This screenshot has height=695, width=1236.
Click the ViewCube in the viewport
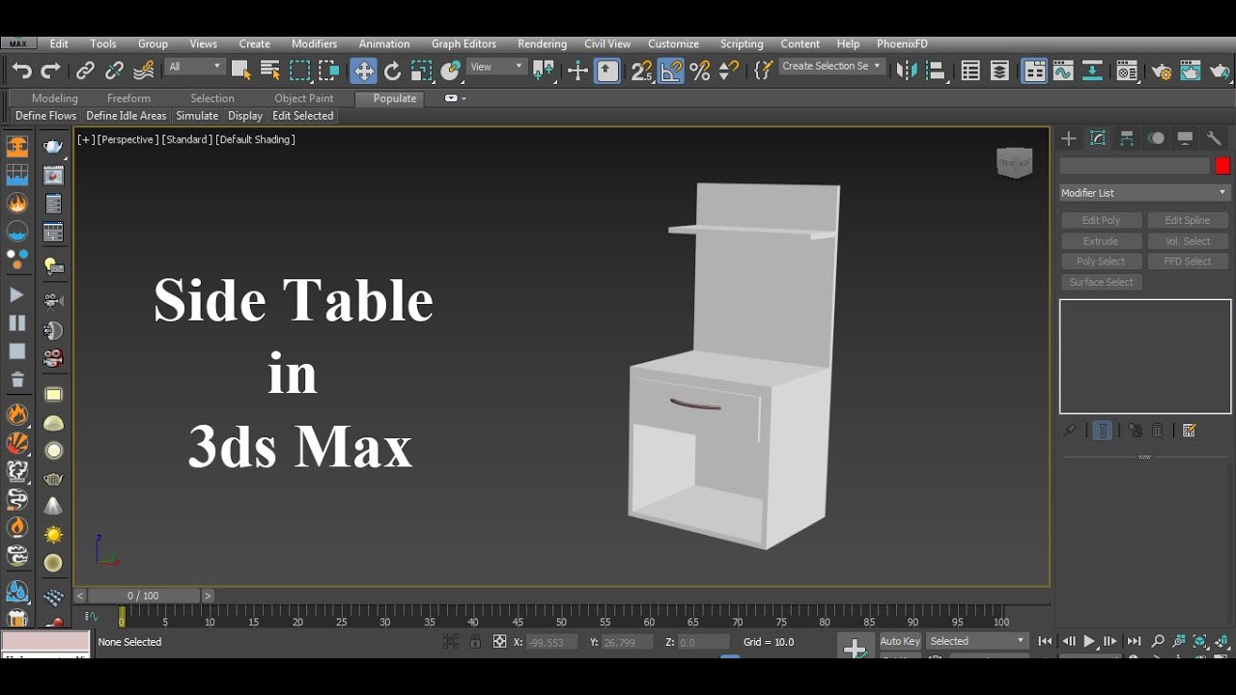tap(1014, 162)
